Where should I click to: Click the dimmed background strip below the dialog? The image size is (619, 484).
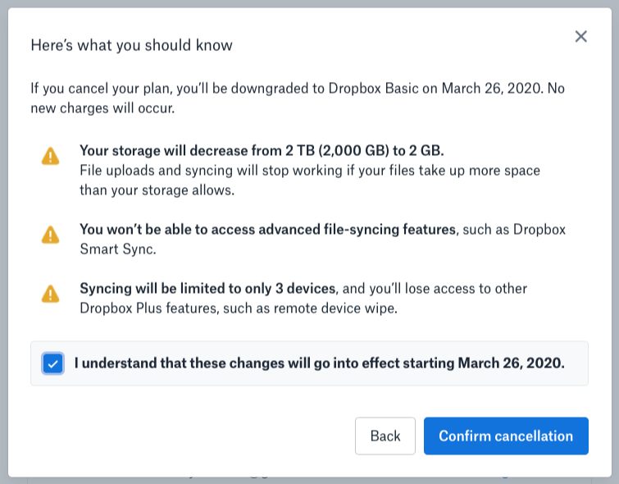(x=310, y=480)
